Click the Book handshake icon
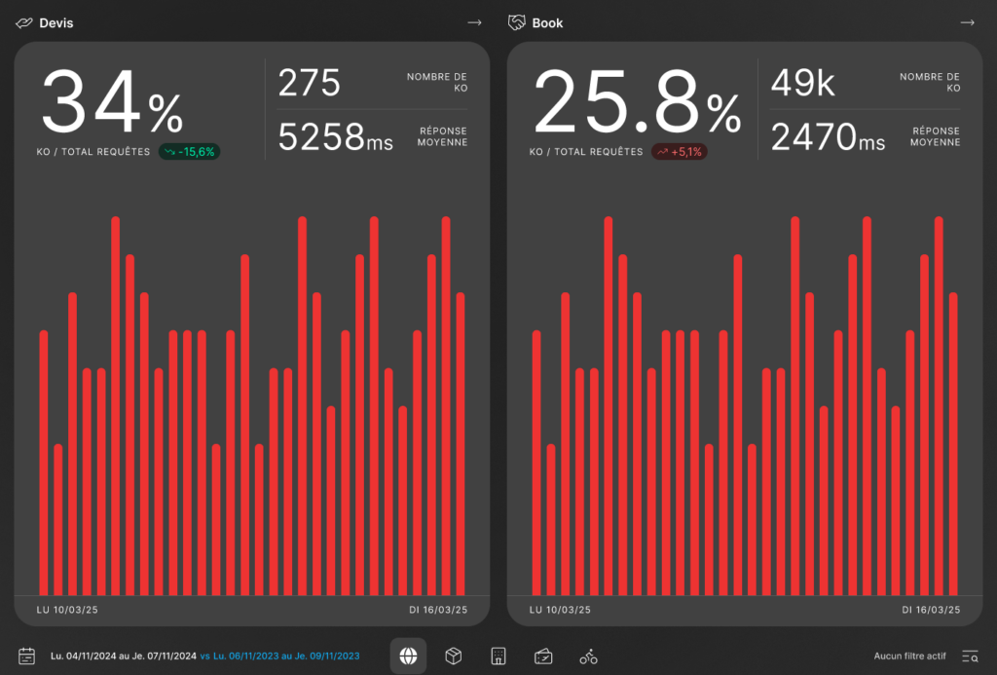Image resolution: width=997 pixels, height=675 pixels. (x=517, y=22)
